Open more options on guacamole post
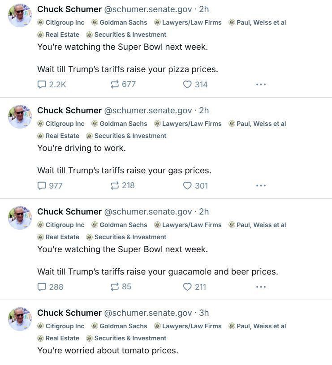The image size is (332, 365). (261, 287)
